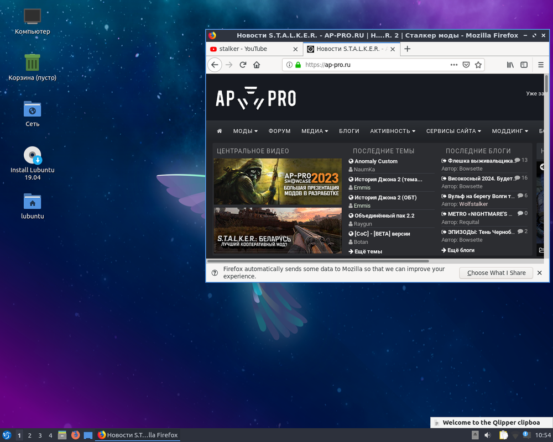Viewport: 553px width, 442px height.
Task: Switch to the stalker - YouTube tab
Action: pos(254,49)
